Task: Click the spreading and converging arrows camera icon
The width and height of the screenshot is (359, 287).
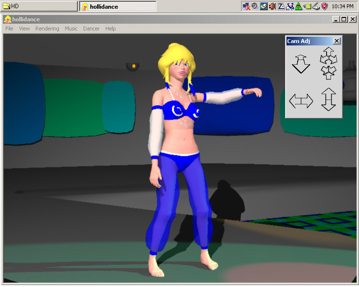Action: pyautogui.click(x=329, y=63)
